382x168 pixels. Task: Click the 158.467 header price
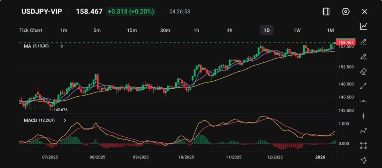coord(90,12)
